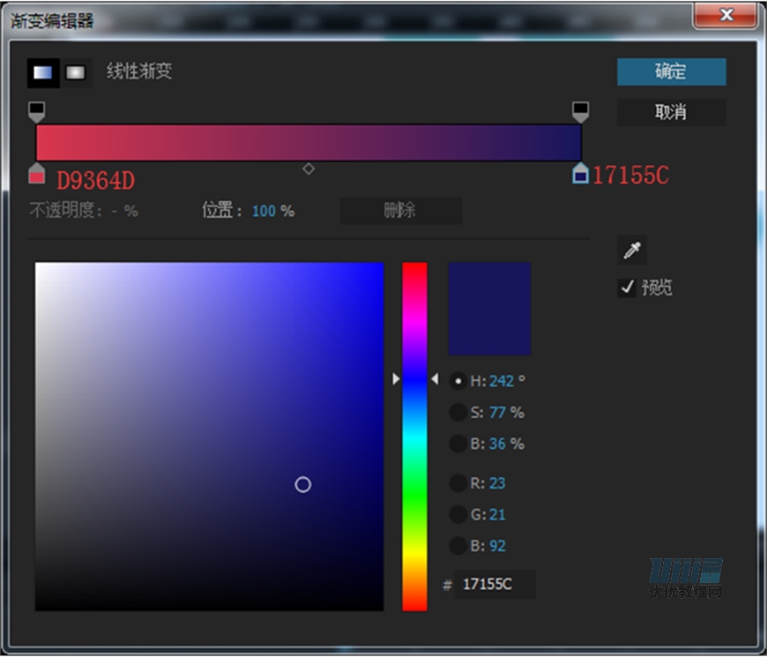Screen dimensions: 767x657
Task: Click the gradient midpoint diamond marker
Action: (309, 168)
